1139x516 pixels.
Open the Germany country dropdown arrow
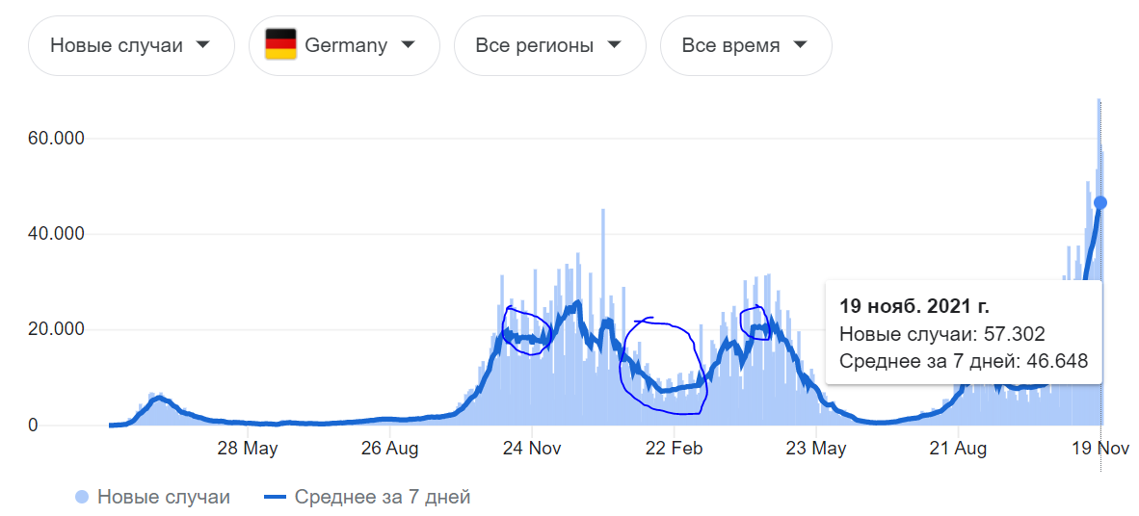point(408,44)
